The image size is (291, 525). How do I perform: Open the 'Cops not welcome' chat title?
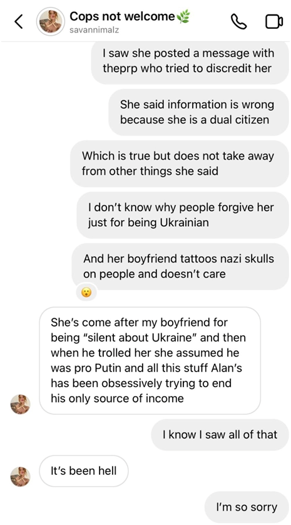point(122,16)
